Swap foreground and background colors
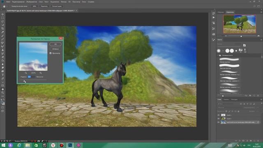Screen dimensions: 263x148 (x=4, y=99)
